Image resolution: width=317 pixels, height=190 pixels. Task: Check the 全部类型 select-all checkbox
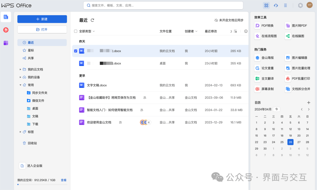(75, 31)
